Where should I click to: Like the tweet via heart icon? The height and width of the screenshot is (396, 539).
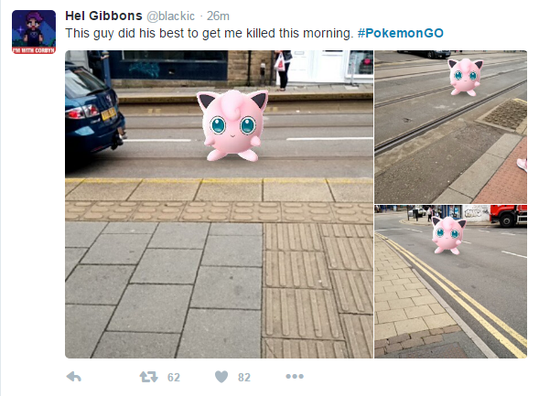pyautogui.click(x=221, y=377)
